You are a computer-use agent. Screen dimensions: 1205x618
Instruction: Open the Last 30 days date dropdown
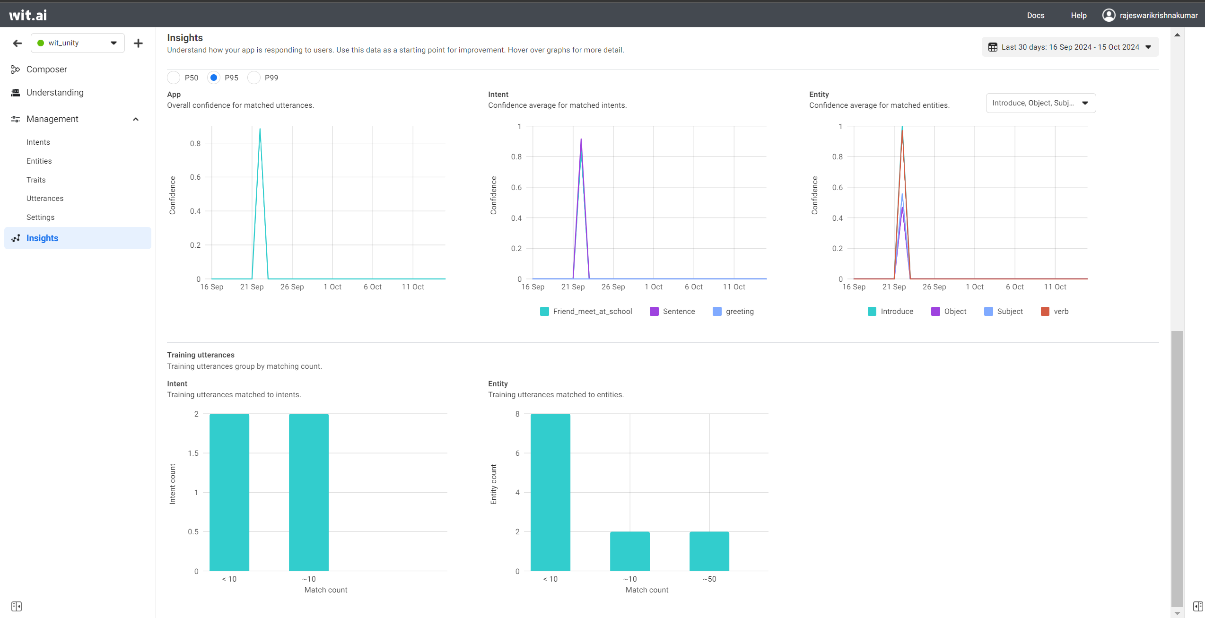tap(1070, 47)
